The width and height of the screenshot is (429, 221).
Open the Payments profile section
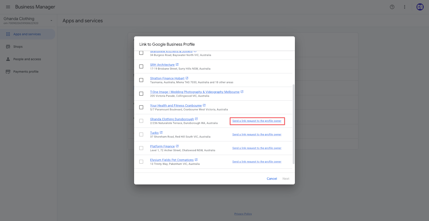click(26, 72)
